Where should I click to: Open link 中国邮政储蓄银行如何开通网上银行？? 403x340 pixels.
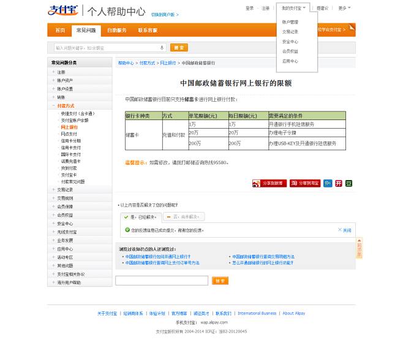tap(158, 257)
